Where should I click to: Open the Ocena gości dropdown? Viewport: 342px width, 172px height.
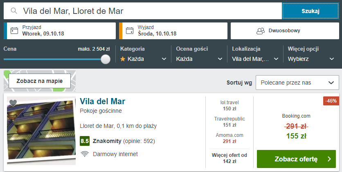tap(199, 59)
